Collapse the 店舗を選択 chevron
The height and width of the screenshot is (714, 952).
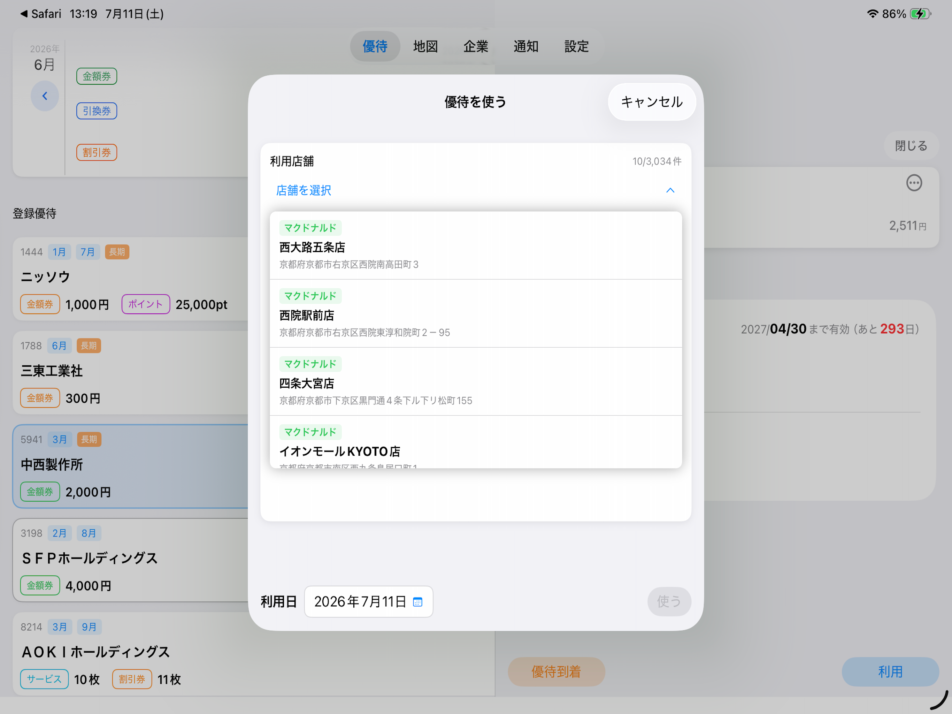[670, 190]
